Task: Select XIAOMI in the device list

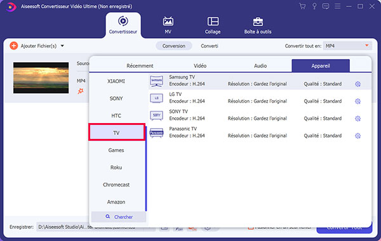Action: 116,81
